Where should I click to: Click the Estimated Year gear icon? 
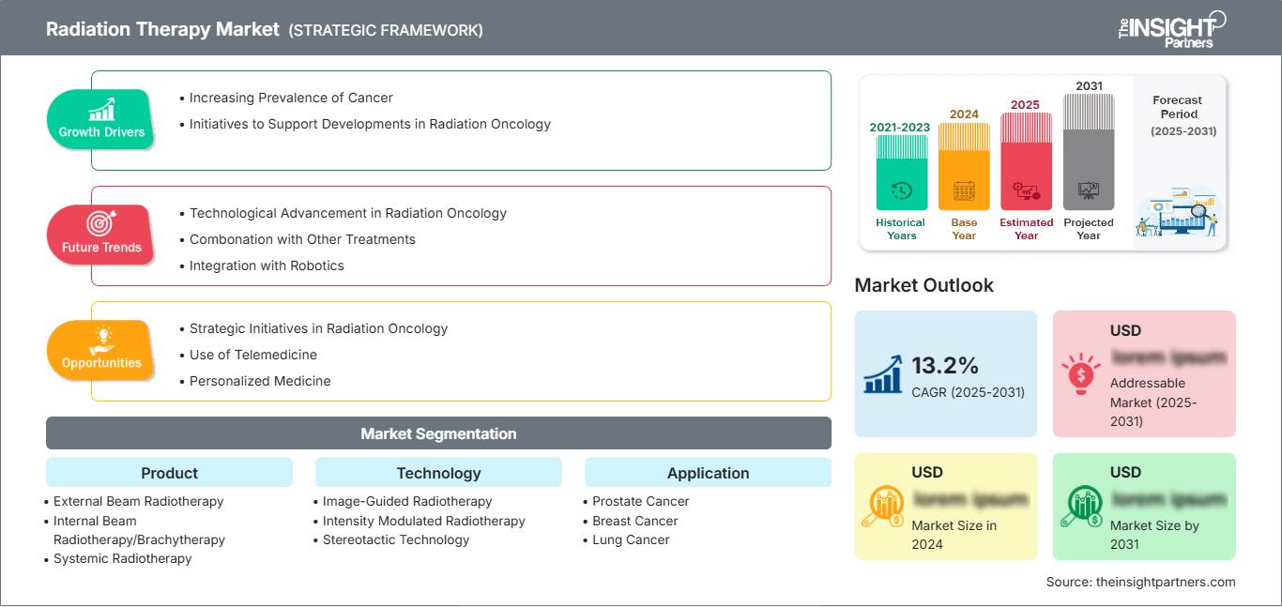click(1026, 191)
